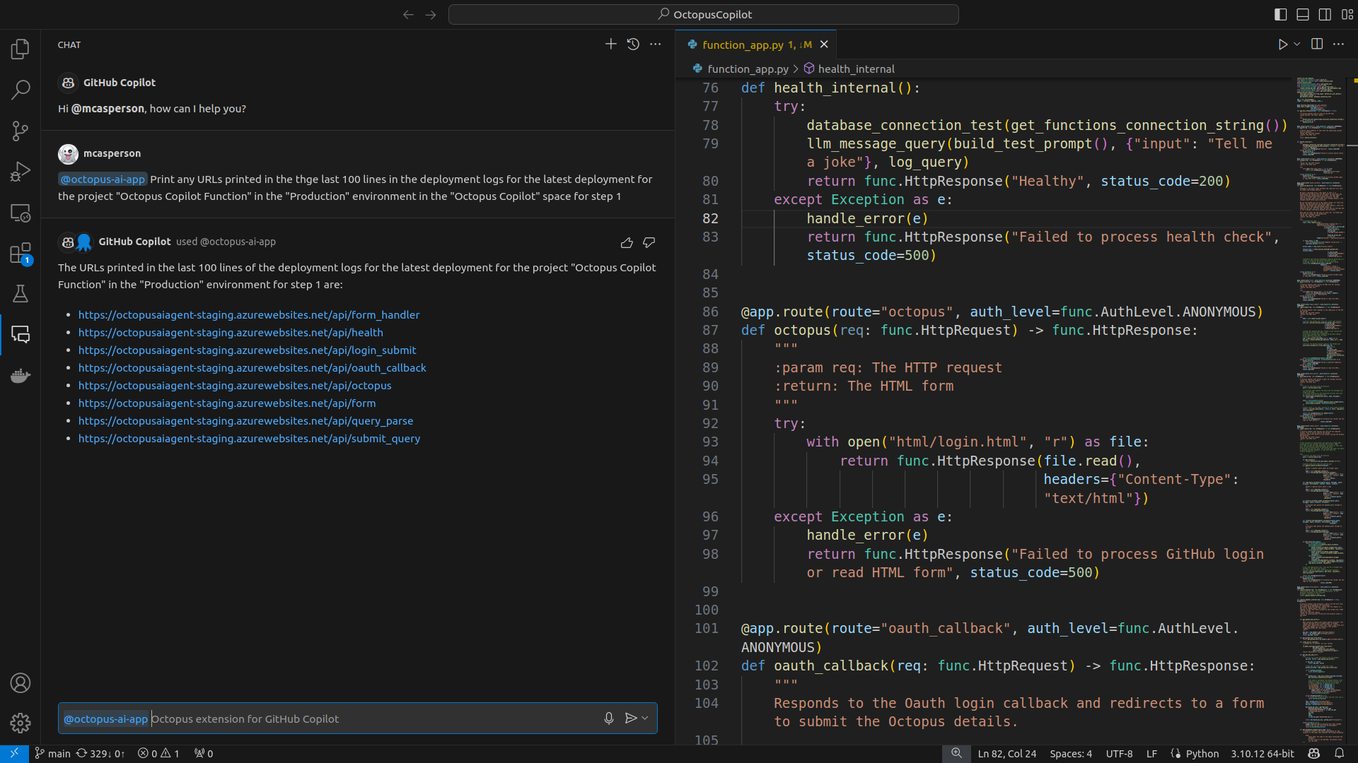Click the health_internal breadcrumb item
The image size is (1358, 763).
point(856,69)
